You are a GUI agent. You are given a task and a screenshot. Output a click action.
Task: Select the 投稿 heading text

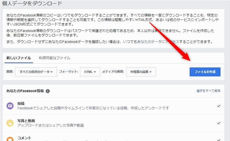tap(21, 104)
